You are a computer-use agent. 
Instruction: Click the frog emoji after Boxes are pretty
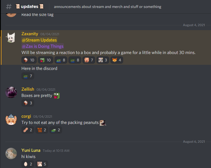click(x=56, y=96)
